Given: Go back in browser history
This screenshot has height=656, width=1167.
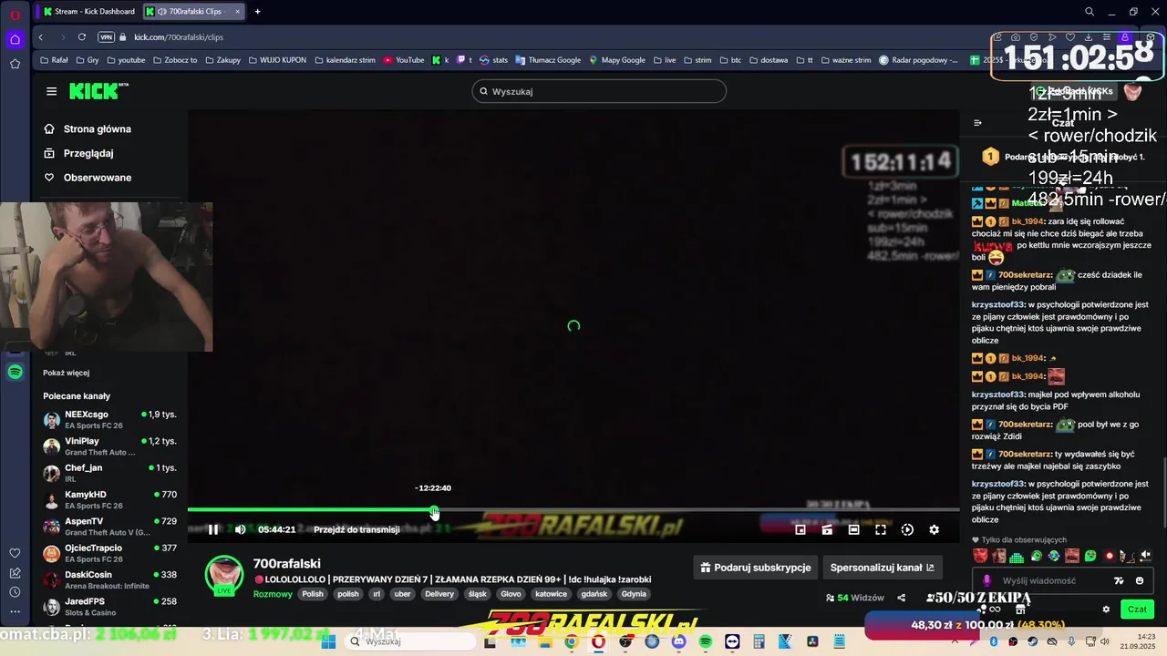Looking at the screenshot, I should point(41,37).
